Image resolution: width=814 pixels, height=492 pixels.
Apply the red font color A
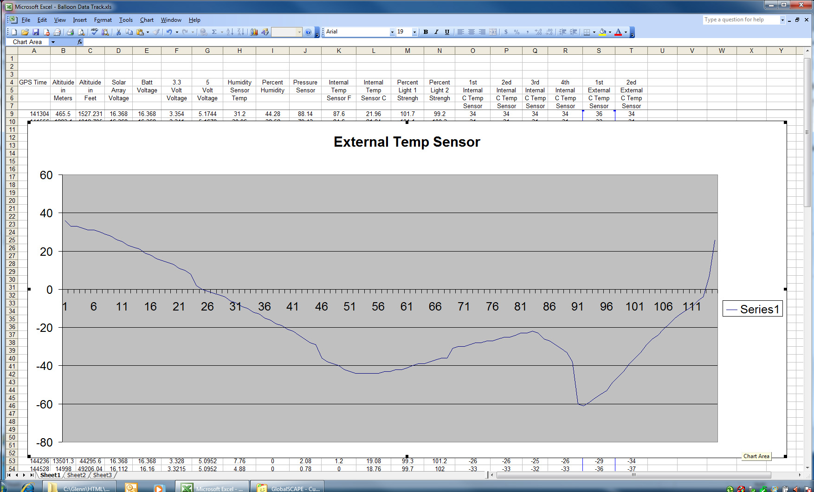618,32
